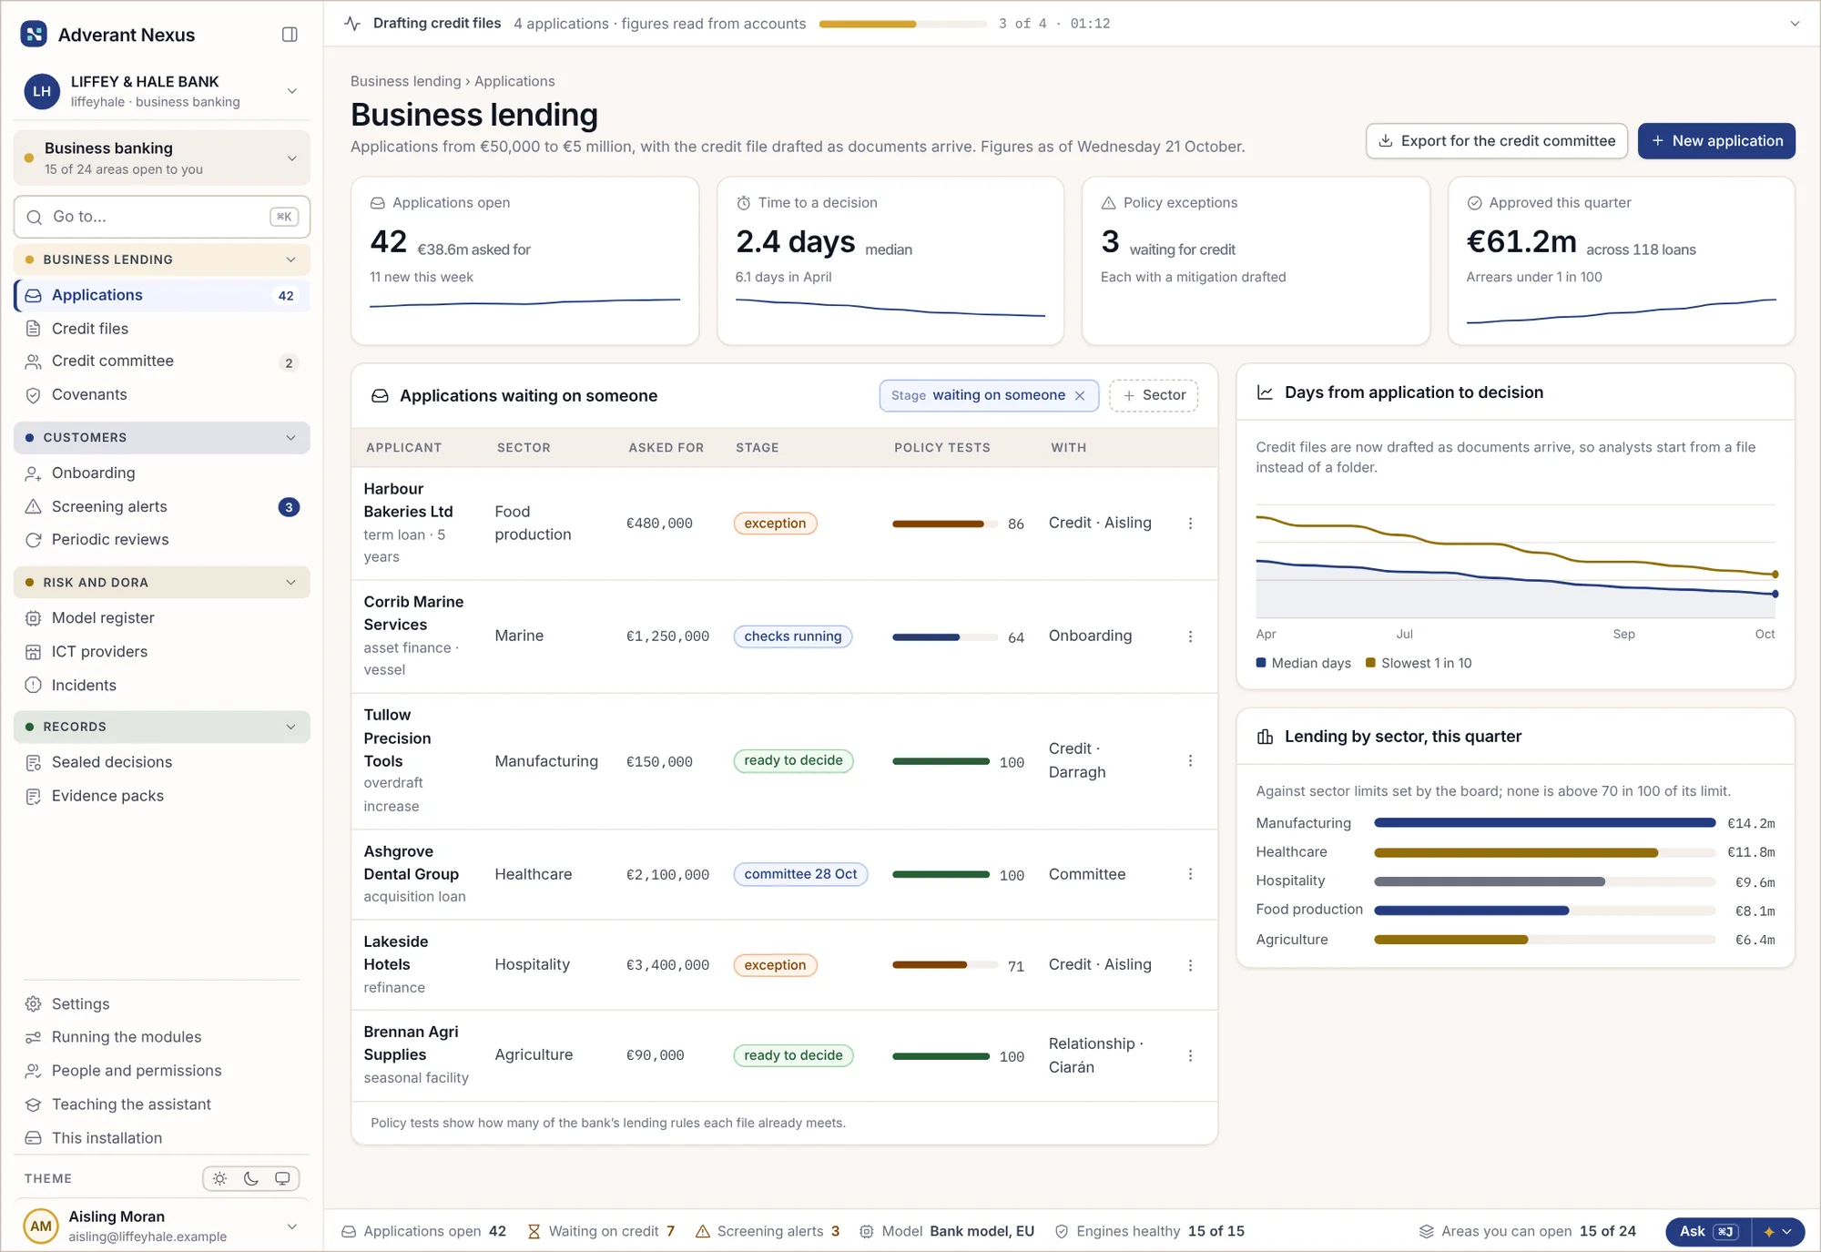Image resolution: width=1821 pixels, height=1252 pixels.
Task: Open row actions menu for Lakeside Hotels
Action: click(x=1190, y=965)
